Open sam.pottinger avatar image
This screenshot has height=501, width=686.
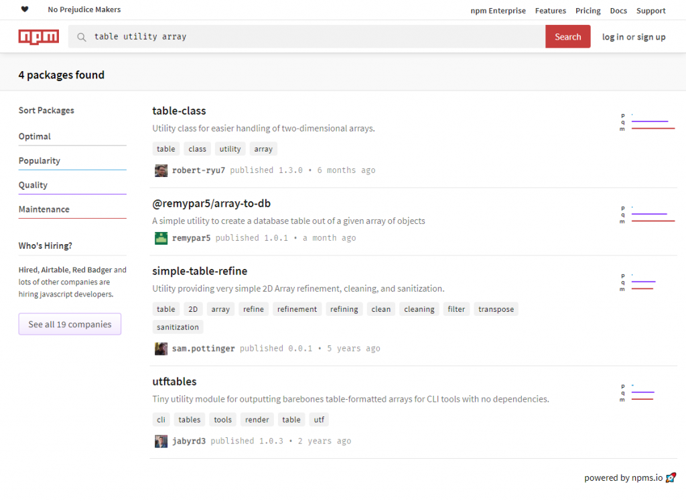point(161,349)
